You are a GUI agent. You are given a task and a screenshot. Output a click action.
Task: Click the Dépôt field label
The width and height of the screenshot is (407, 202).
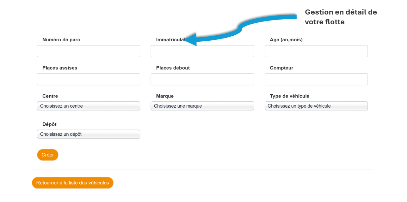pyautogui.click(x=49, y=124)
